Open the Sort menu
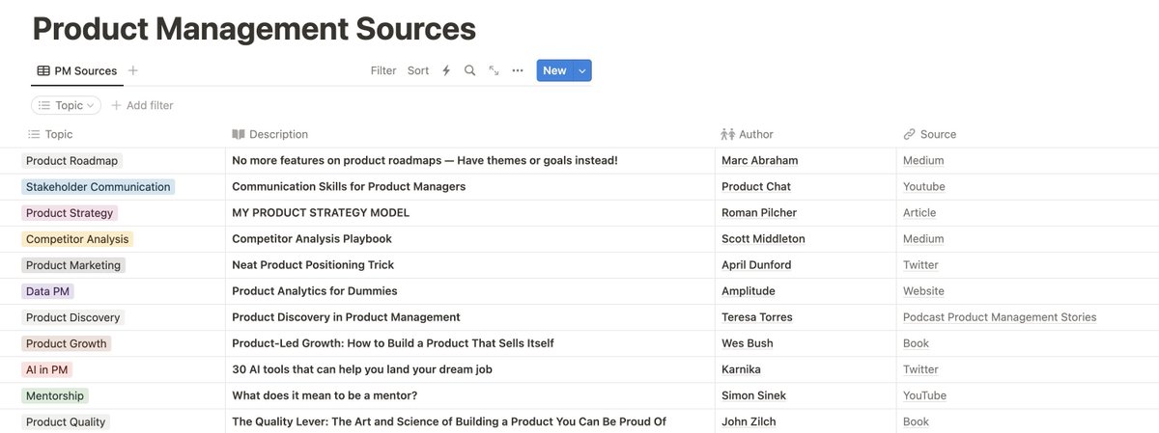The height and width of the screenshot is (433, 1159). pos(418,70)
